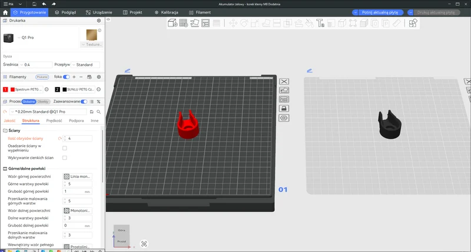Switch to the Prędkość tab
Screen dimensions: 471x252
coord(54,120)
